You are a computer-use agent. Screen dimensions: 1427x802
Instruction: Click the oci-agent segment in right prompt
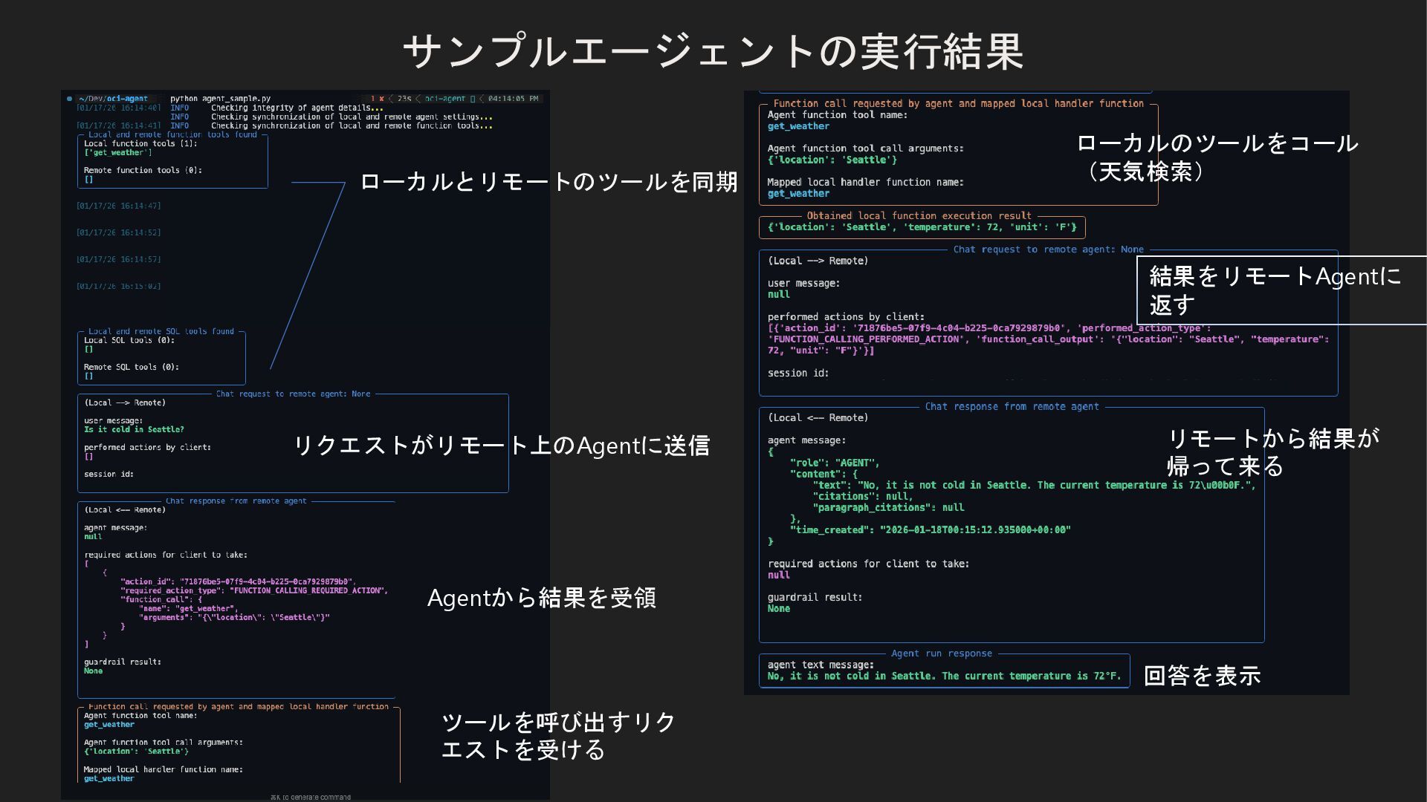click(444, 98)
